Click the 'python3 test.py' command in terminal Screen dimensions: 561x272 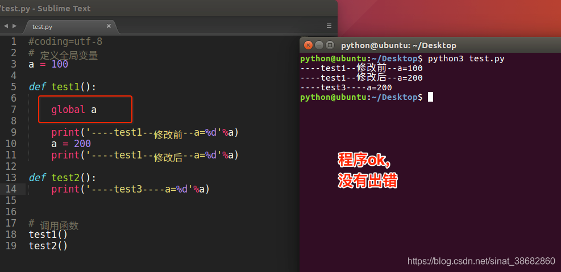(x=466, y=58)
